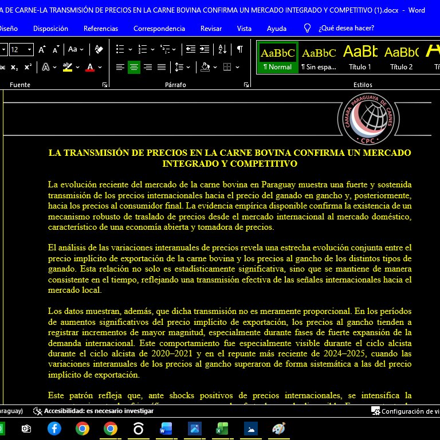Apply the Título 2 style
Viewport: 440px width, 440px height.
(x=401, y=57)
